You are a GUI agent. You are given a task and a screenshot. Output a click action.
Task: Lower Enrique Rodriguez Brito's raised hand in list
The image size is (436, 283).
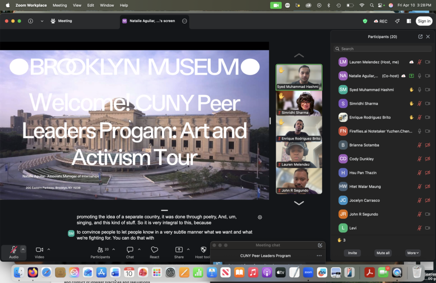(411, 117)
